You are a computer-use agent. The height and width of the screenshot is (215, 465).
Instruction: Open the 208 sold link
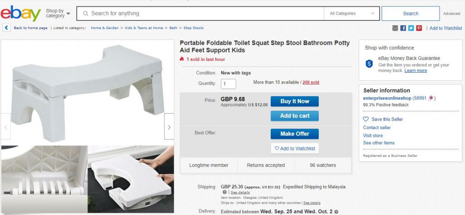tap(311, 82)
